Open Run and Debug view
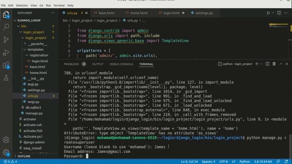 [x=6, y=52]
